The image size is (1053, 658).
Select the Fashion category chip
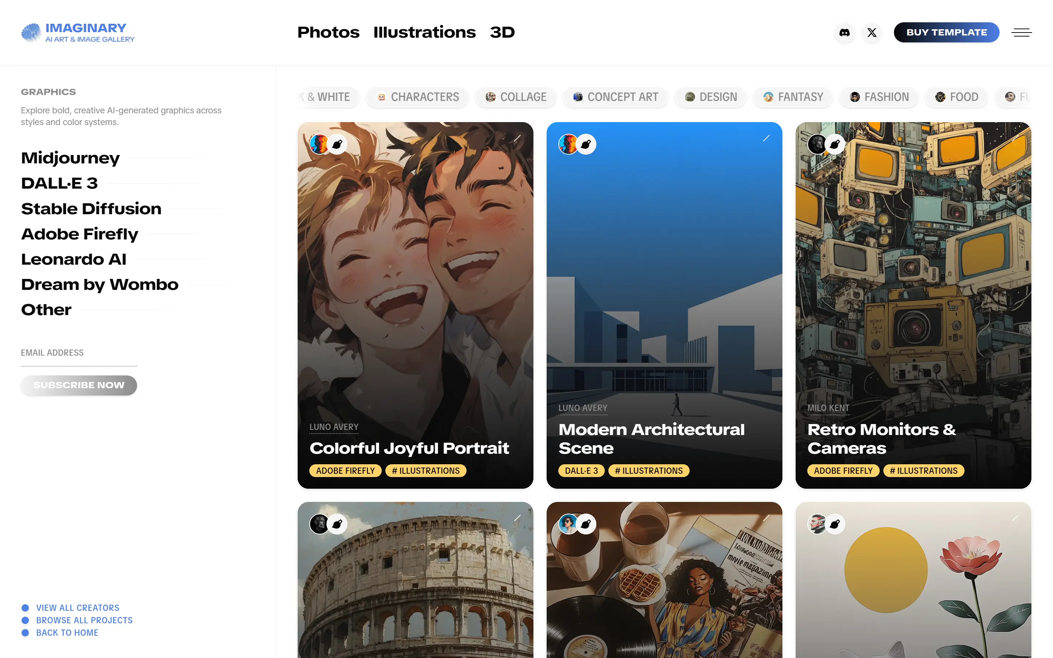point(879,97)
